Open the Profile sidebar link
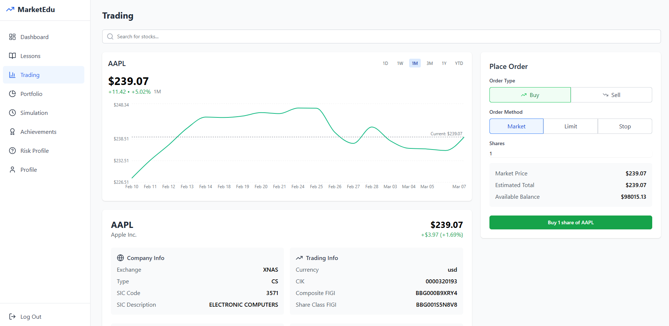 pyautogui.click(x=44, y=170)
